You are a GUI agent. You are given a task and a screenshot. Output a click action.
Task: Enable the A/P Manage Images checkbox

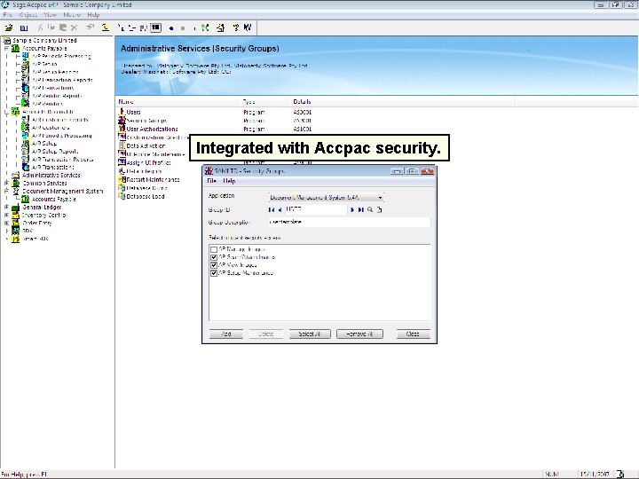214,249
